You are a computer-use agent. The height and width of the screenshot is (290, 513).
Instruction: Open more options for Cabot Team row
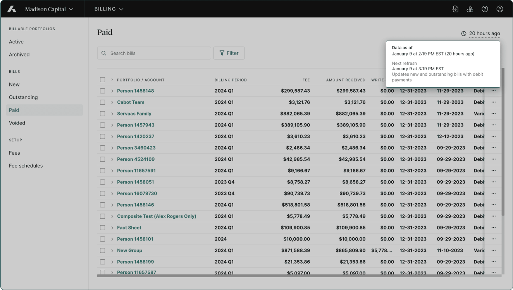pyautogui.click(x=493, y=102)
